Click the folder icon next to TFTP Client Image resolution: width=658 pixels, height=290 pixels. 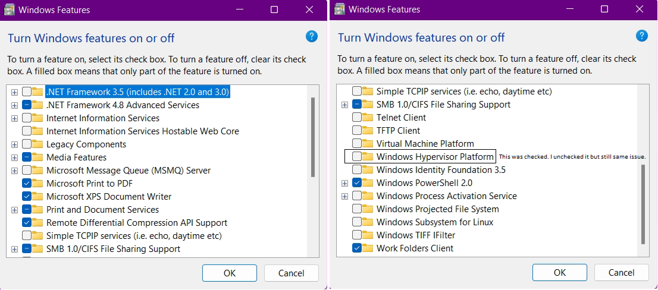coord(368,130)
